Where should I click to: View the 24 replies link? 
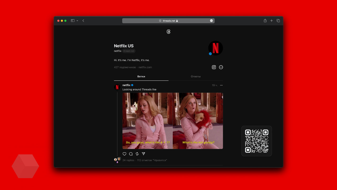point(128,160)
